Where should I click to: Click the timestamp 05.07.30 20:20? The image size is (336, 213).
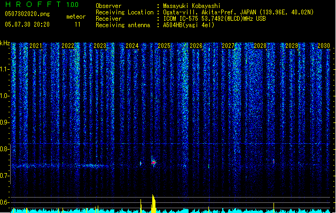coord(27,24)
